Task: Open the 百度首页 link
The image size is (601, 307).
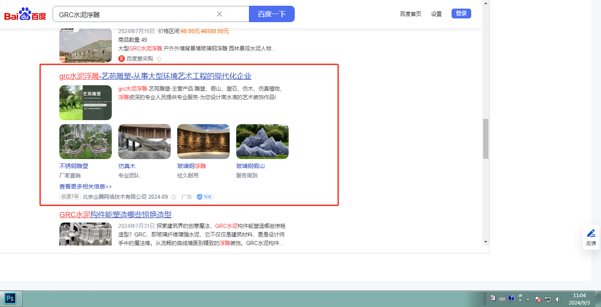Action: pyautogui.click(x=411, y=14)
